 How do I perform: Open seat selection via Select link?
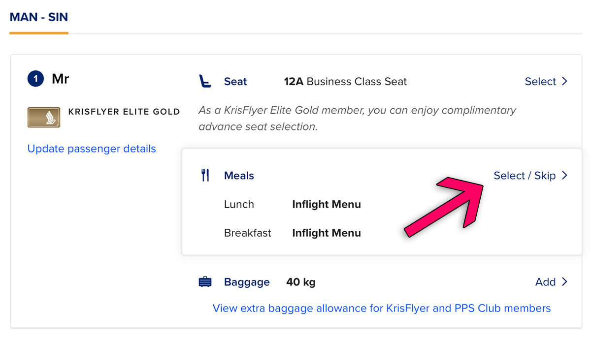pyautogui.click(x=540, y=82)
